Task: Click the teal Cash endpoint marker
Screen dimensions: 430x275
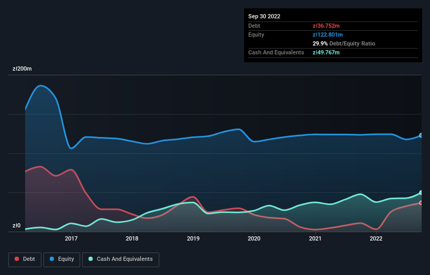Action: click(x=421, y=192)
